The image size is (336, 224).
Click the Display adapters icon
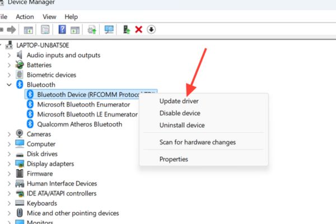click(x=20, y=164)
